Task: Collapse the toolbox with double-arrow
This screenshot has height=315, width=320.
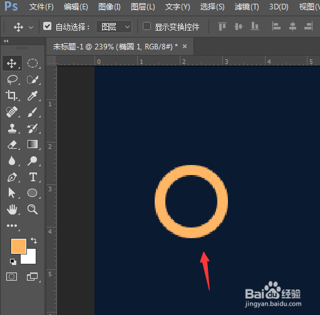Action: tap(6, 41)
